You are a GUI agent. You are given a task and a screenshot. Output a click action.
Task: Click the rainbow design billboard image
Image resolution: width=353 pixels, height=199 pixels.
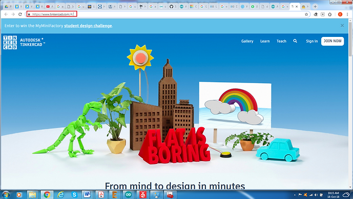tap(235, 106)
